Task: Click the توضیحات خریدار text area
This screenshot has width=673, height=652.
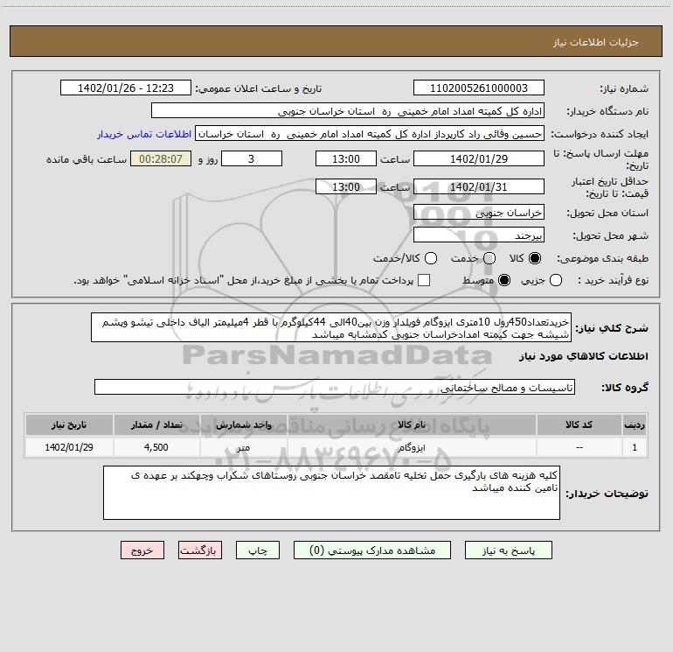Action: [331, 493]
